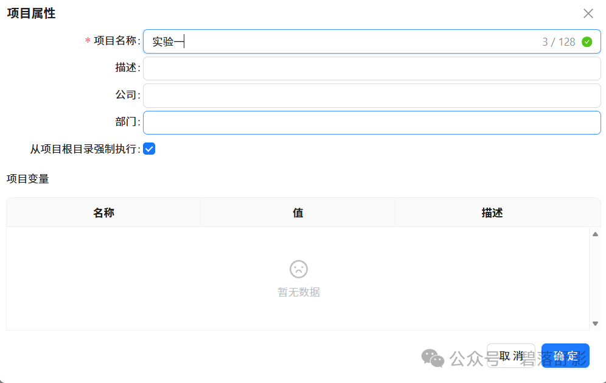Focus the 描述 text field
The image size is (606, 383).
coord(372,68)
